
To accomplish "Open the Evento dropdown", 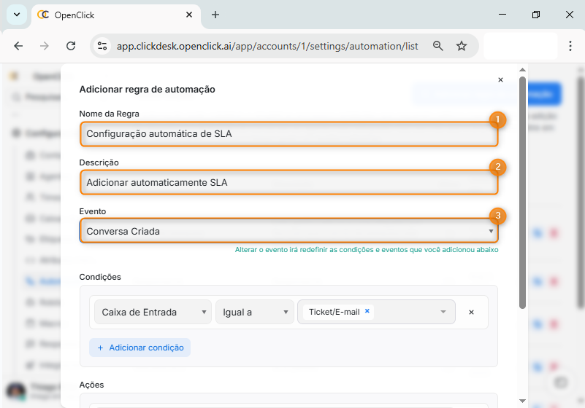I will point(288,231).
